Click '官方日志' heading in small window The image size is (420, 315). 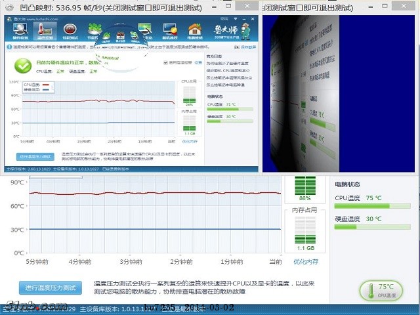click(214, 56)
